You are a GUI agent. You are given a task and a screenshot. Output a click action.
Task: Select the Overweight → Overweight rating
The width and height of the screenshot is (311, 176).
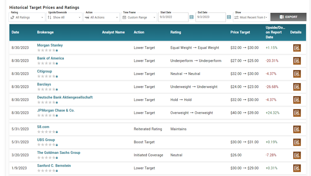pos(192,113)
